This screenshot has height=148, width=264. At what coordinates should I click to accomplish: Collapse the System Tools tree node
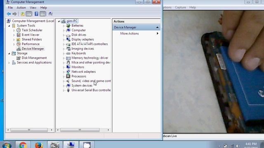pos(9,26)
